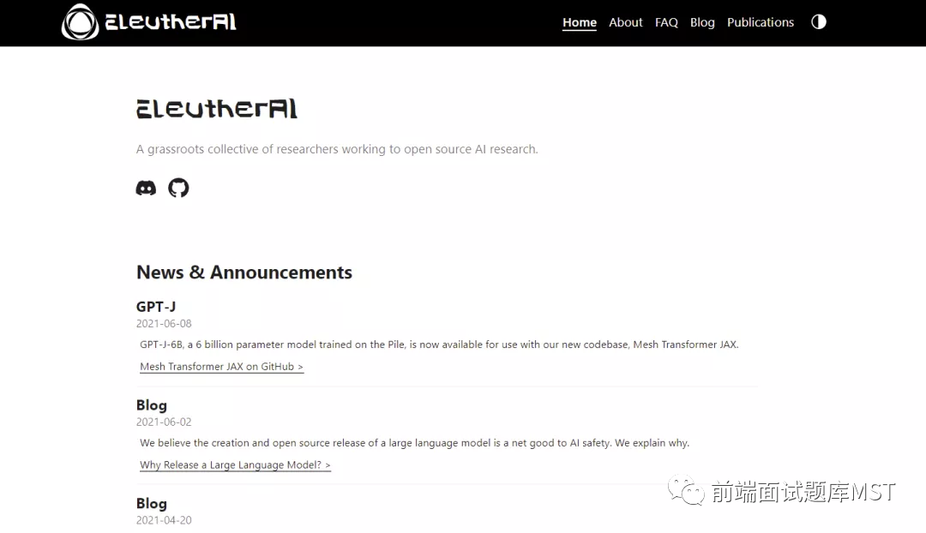Viewport: 926px width, 533px height.
Task: Click the 2021-06-02 Blog heading
Action: click(152, 405)
